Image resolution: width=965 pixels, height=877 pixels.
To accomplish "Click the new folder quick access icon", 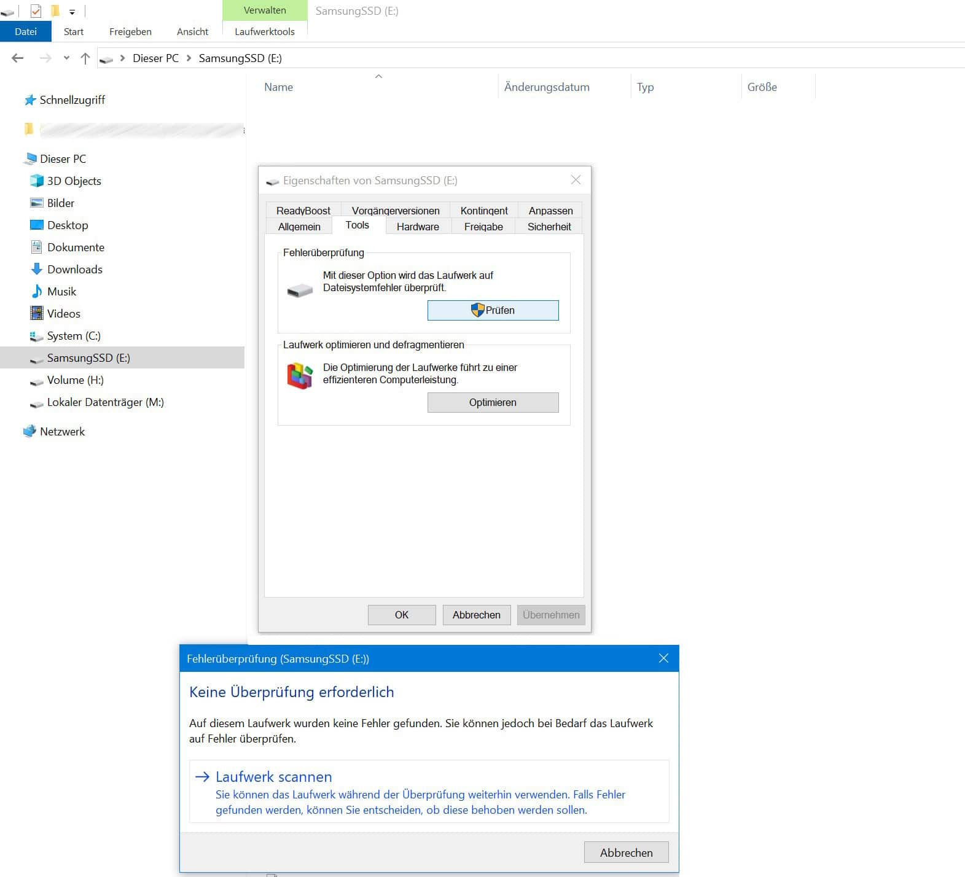I will pos(55,11).
